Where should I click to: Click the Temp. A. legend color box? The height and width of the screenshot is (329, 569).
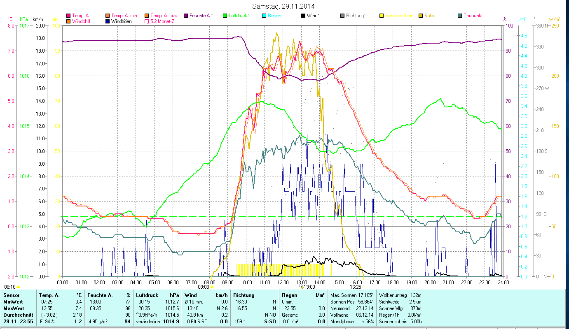point(68,16)
